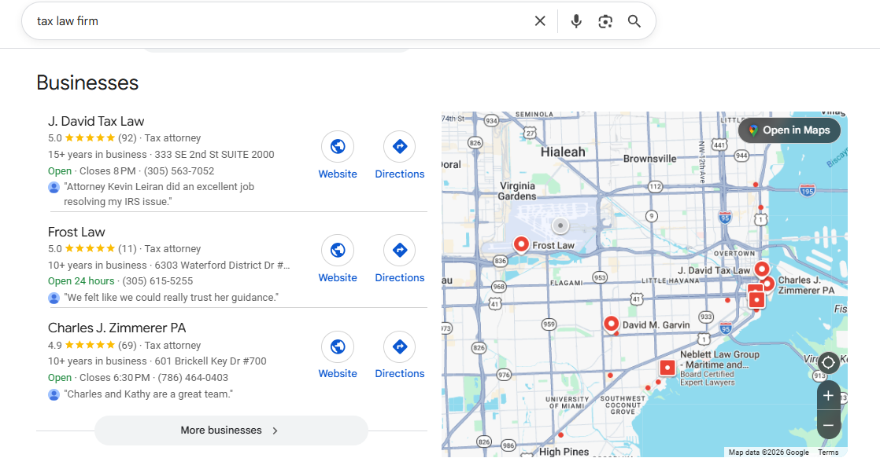
Task: Clear the search box text
Action: [x=540, y=21]
